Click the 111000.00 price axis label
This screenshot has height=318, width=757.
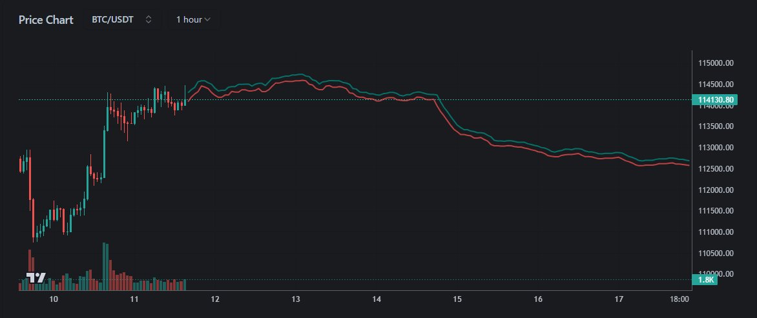point(716,232)
